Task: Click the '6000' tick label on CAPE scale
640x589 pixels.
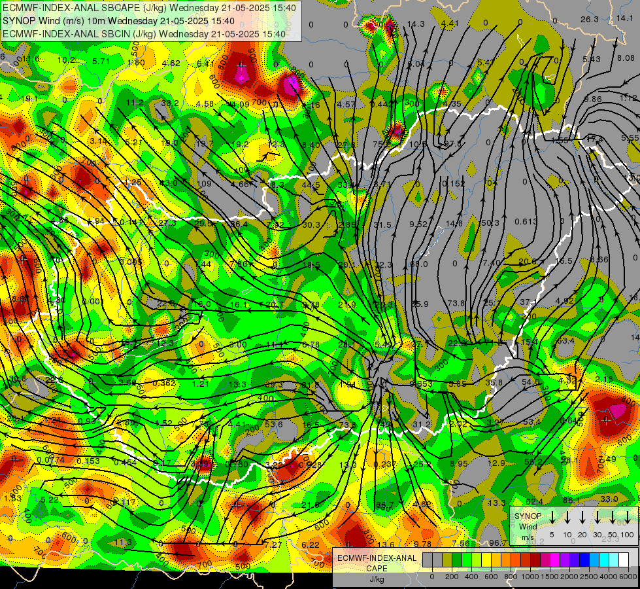Action: click(x=628, y=577)
